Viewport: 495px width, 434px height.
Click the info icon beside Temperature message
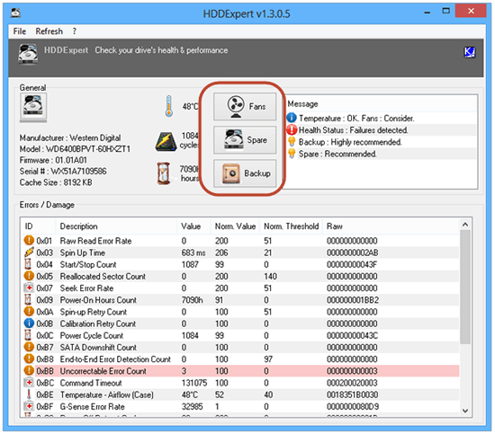point(292,118)
